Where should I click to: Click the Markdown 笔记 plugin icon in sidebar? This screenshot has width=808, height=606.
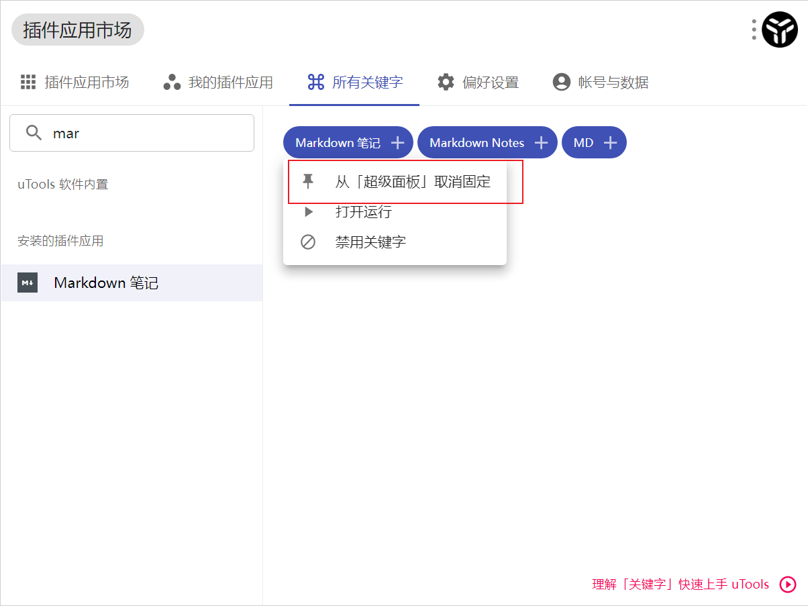click(x=28, y=283)
